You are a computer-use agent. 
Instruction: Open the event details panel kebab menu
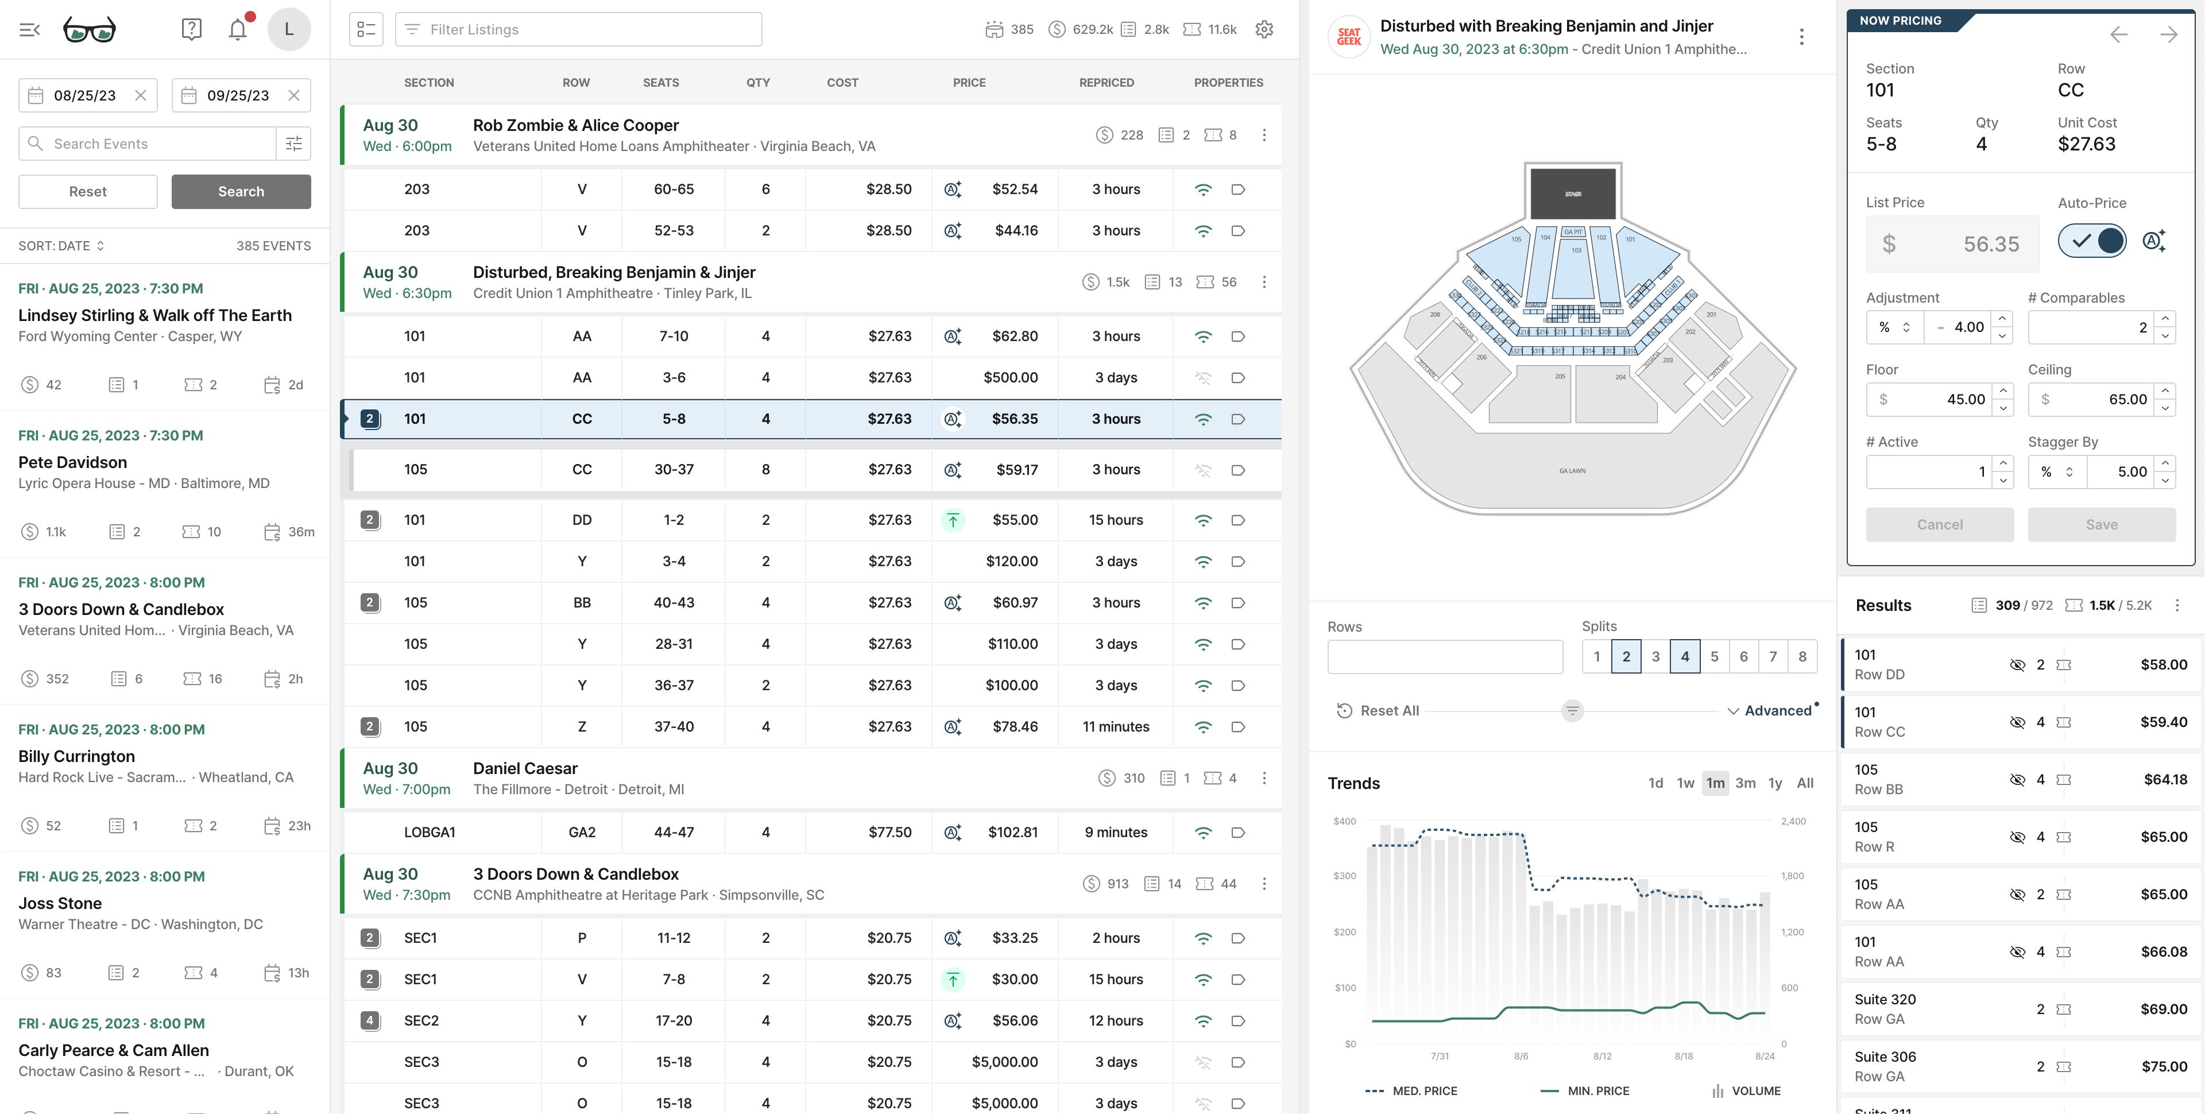pyautogui.click(x=1802, y=37)
